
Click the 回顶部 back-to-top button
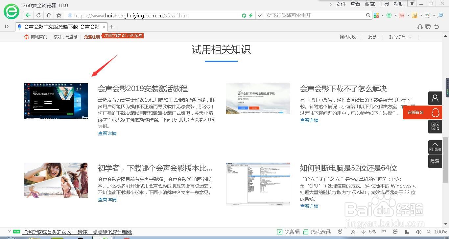point(435,147)
